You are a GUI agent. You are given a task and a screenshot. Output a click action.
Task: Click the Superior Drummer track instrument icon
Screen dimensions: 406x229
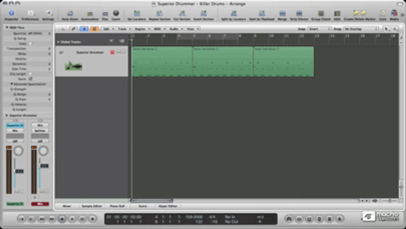pyautogui.click(x=74, y=66)
